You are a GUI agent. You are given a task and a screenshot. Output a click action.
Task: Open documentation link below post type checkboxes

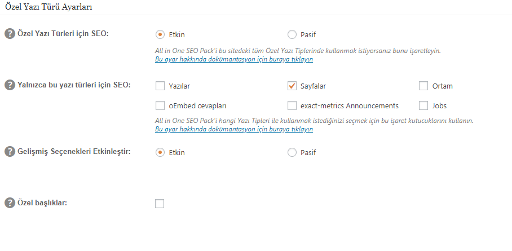(x=234, y=129)
